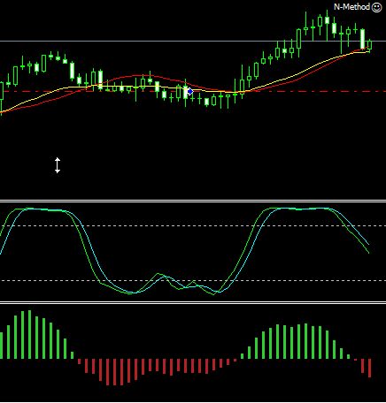Click the divider between oscillator and histogram
The image size is (386, 403).
tap(193, 303)
